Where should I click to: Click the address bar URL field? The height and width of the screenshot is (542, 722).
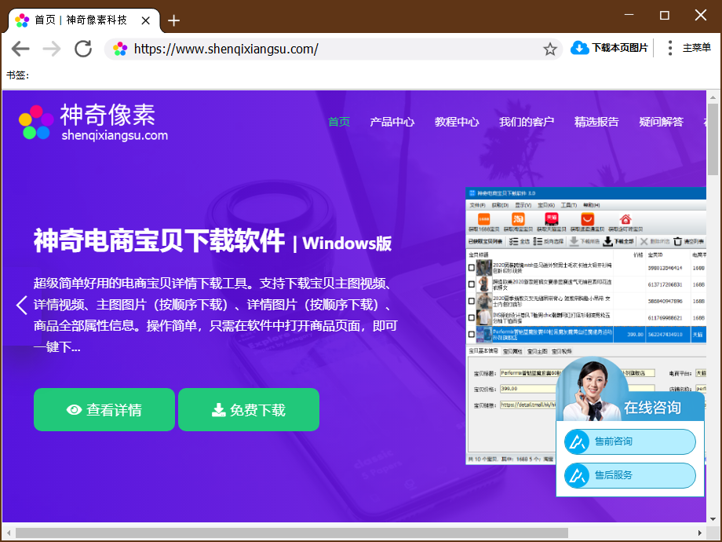pos(333,49)
